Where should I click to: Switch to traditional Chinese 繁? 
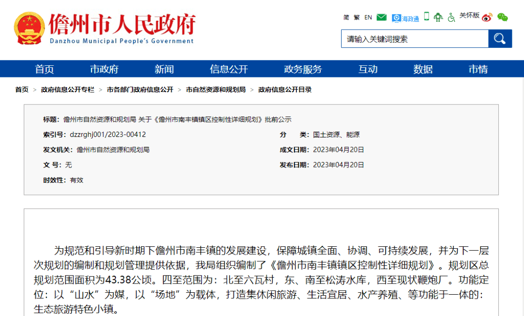[x=357, y=17]
